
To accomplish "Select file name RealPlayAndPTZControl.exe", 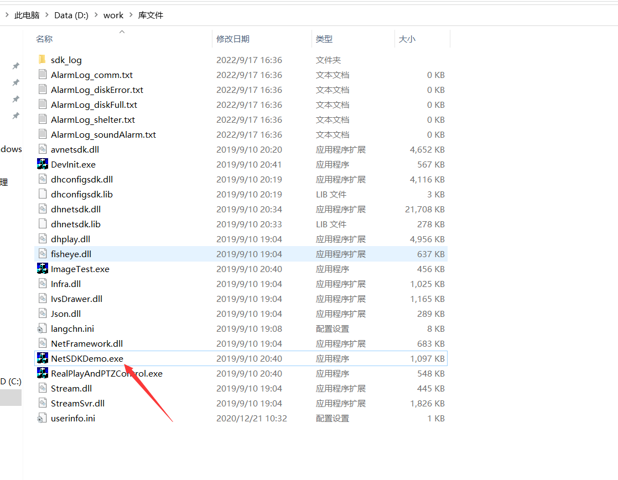I will pyautogui.click(x=107, y=373).
